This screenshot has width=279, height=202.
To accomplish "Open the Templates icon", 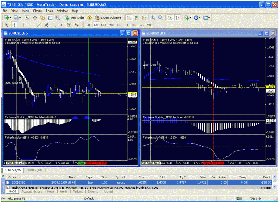I will tap(205, 17).
